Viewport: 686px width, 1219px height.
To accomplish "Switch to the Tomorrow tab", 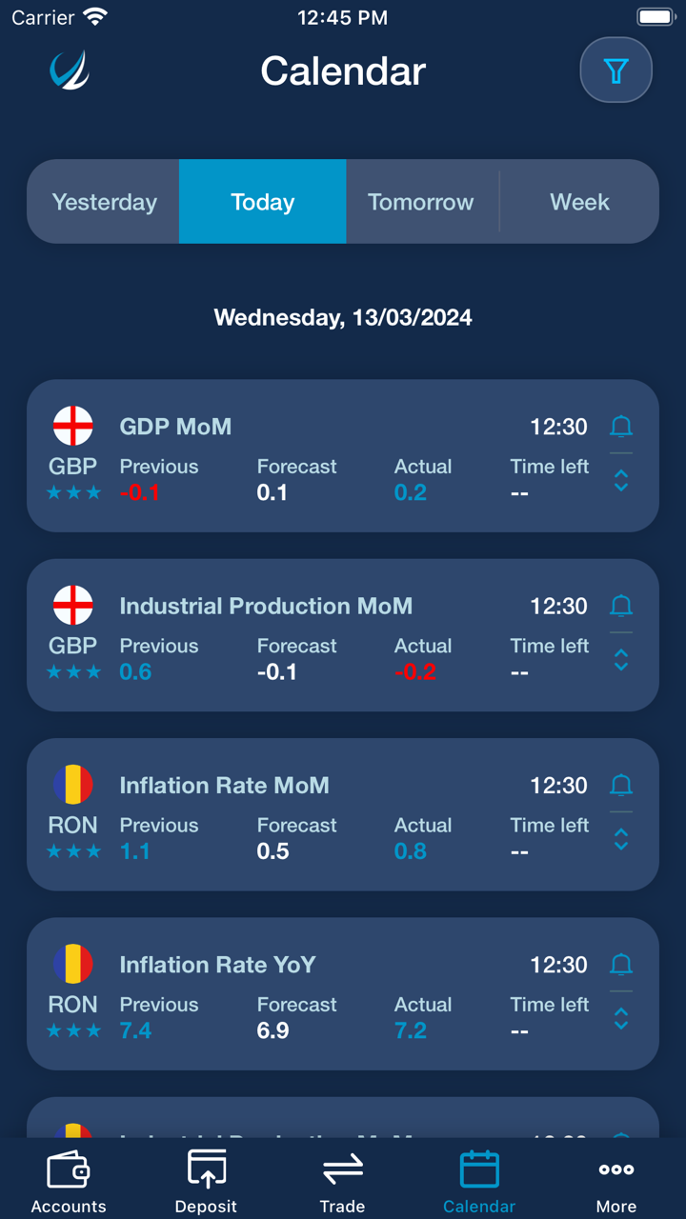I will 420,202.
